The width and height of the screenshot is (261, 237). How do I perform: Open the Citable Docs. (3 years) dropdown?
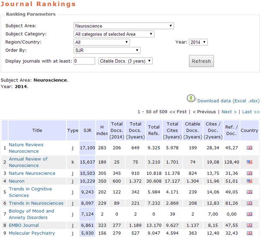pyautogui.click(x=125, y=61)
